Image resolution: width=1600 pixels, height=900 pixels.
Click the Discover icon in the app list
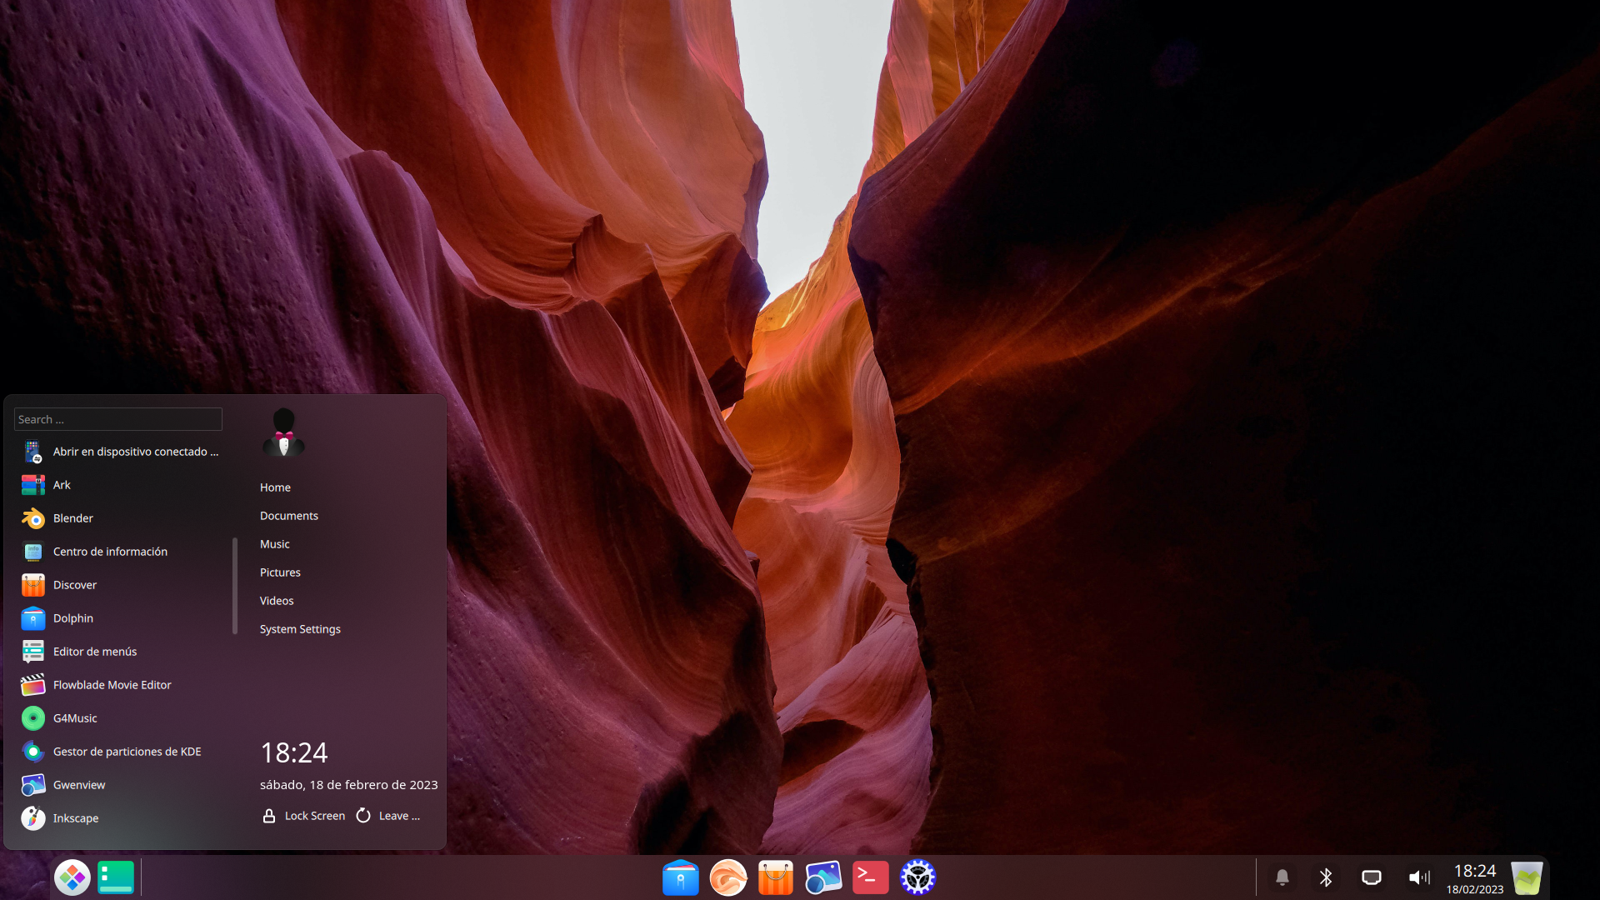(33, 585)
